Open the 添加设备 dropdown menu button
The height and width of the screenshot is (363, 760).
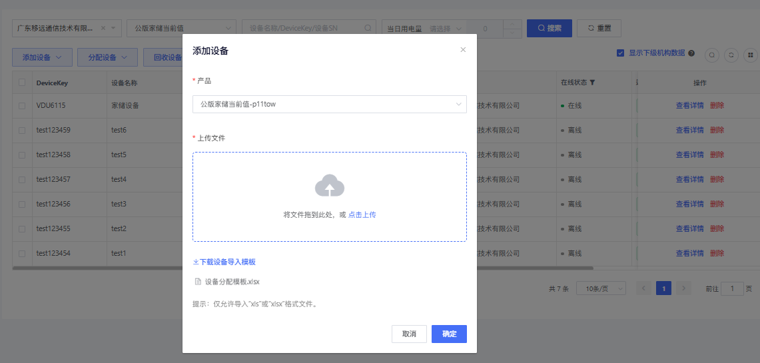42,57
